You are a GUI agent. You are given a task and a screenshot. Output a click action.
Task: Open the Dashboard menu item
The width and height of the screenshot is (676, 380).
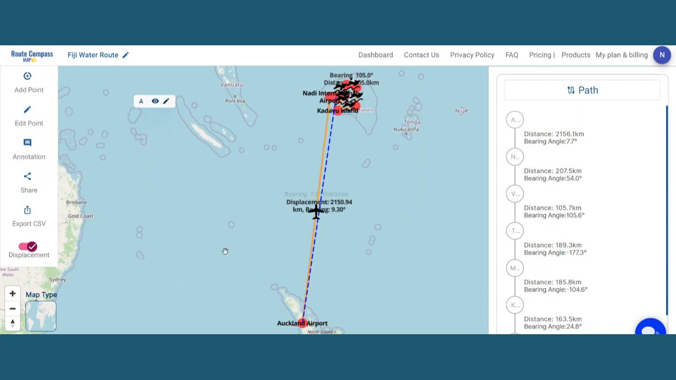point(376,55)
